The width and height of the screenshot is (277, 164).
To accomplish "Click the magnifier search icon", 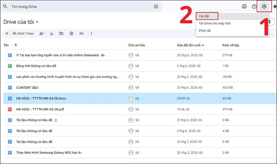I will tap(5, 7).
